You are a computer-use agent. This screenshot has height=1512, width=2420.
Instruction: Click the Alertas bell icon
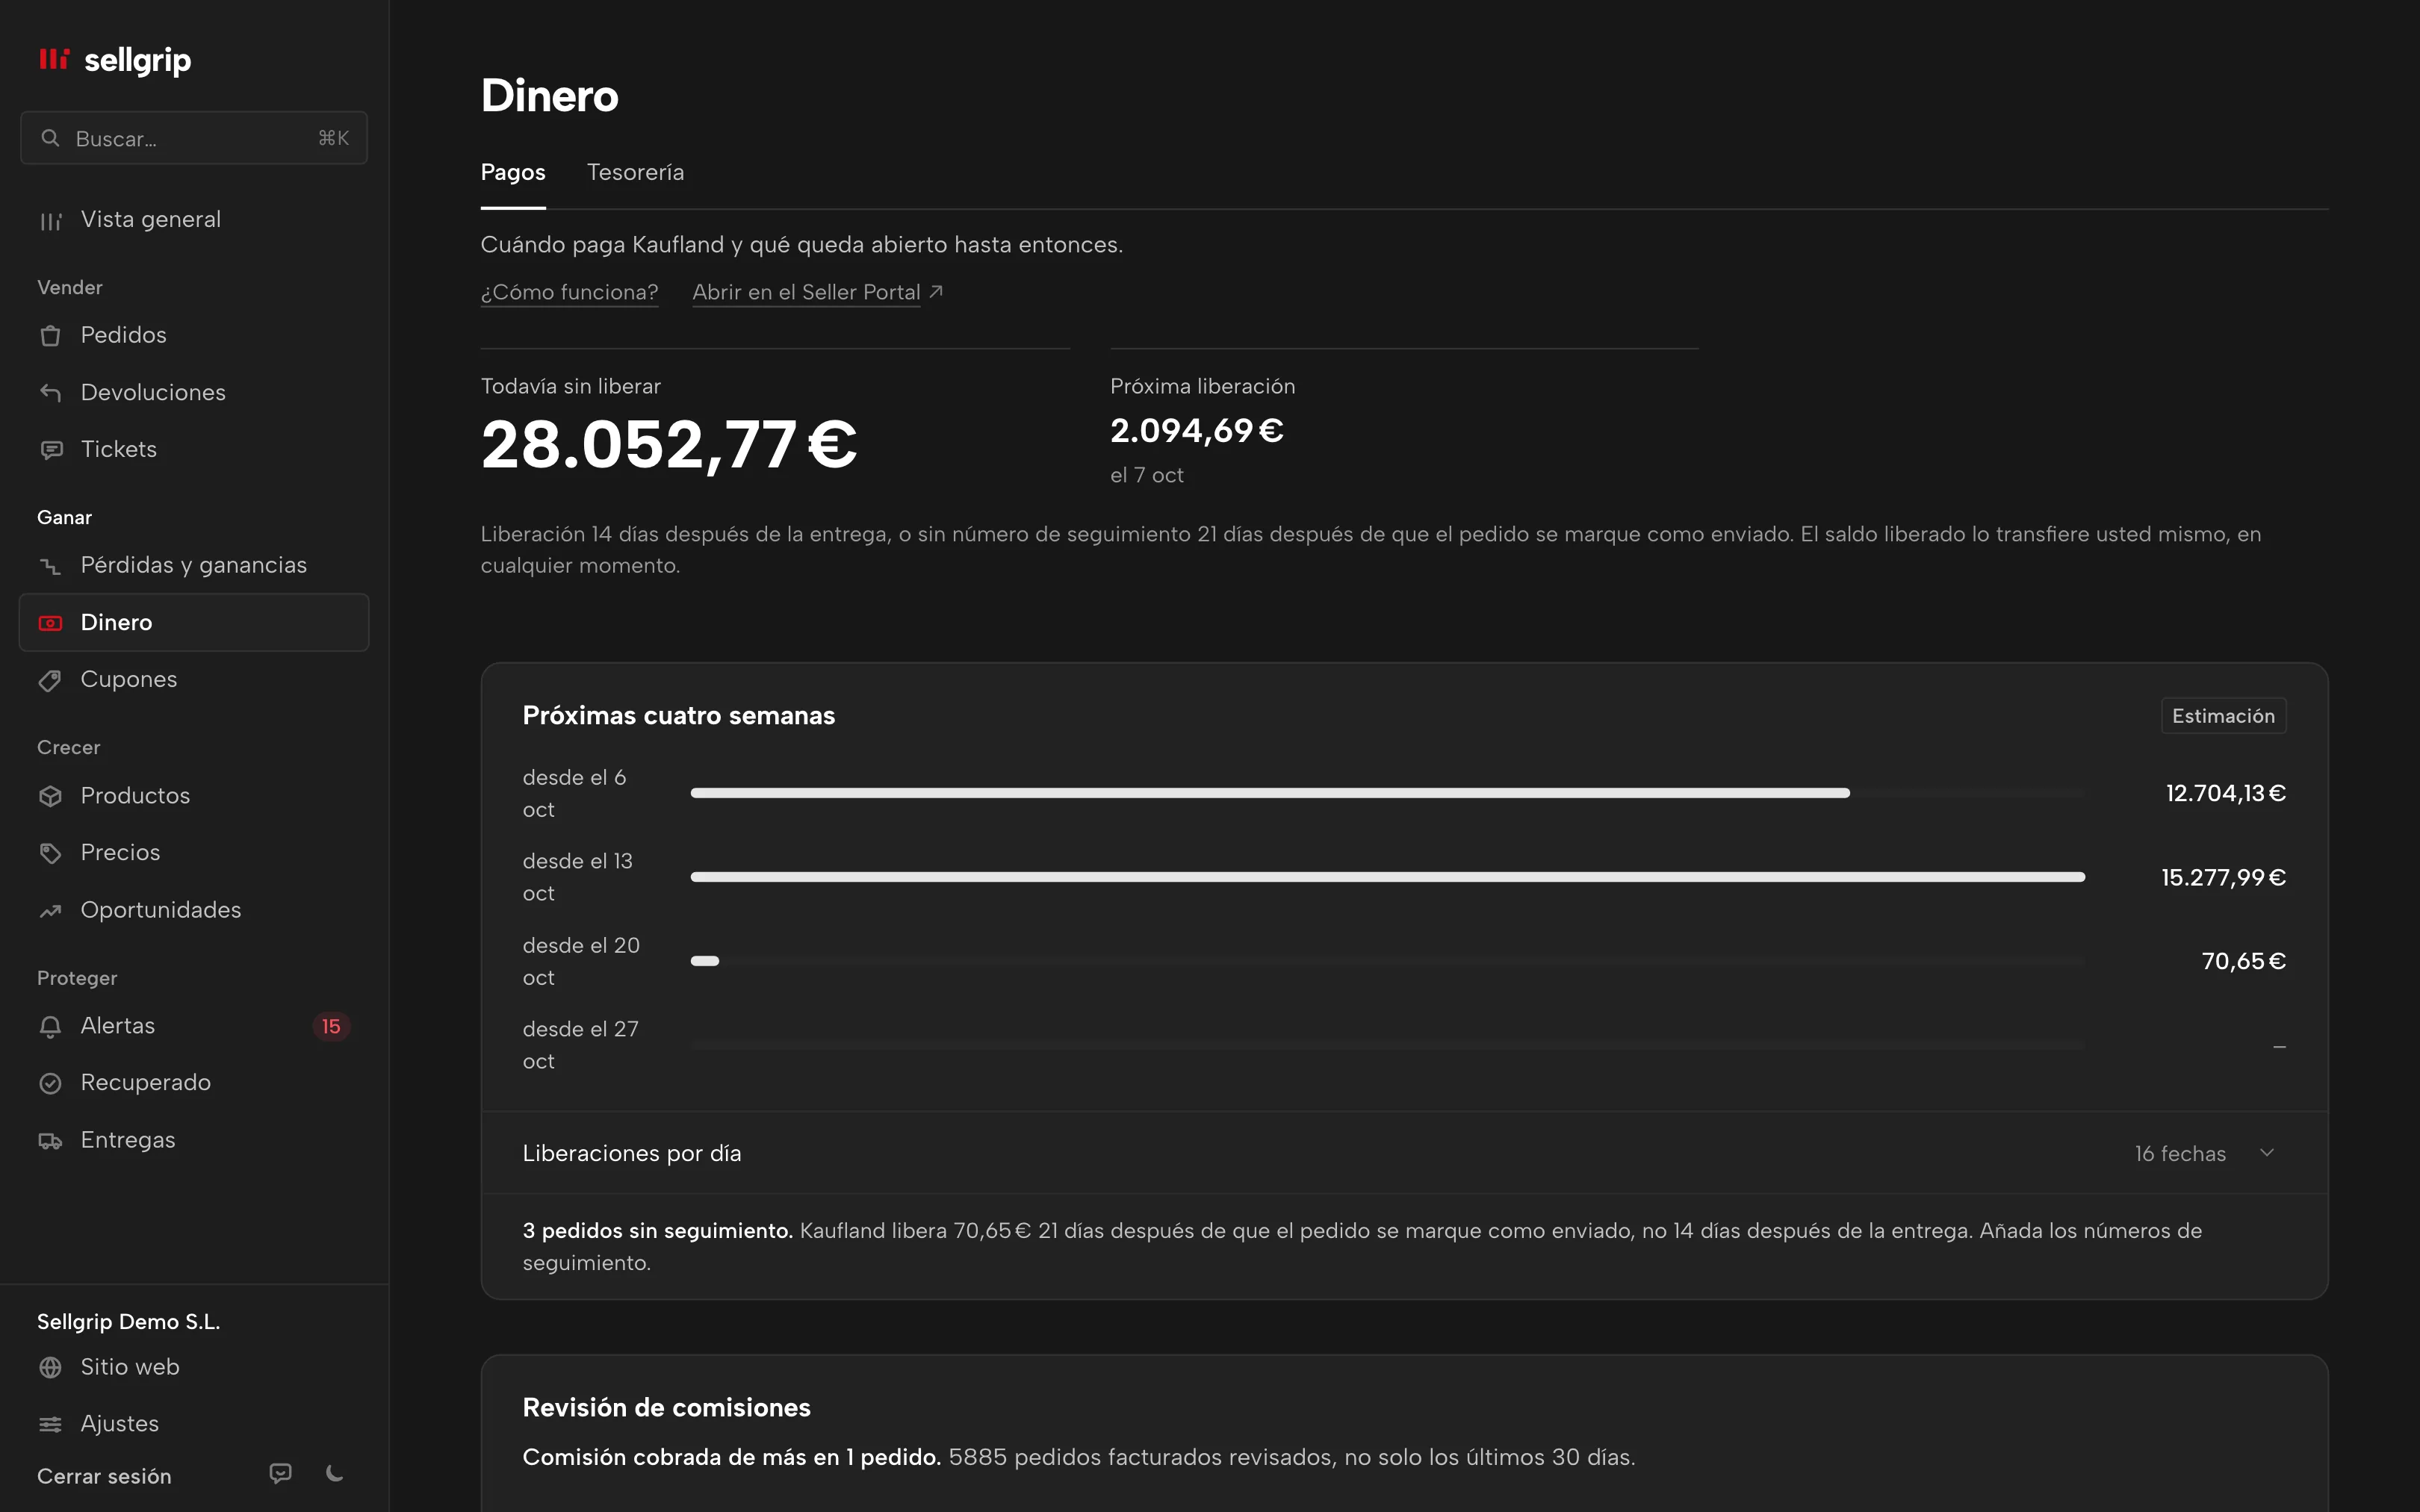coord(50,1026)
